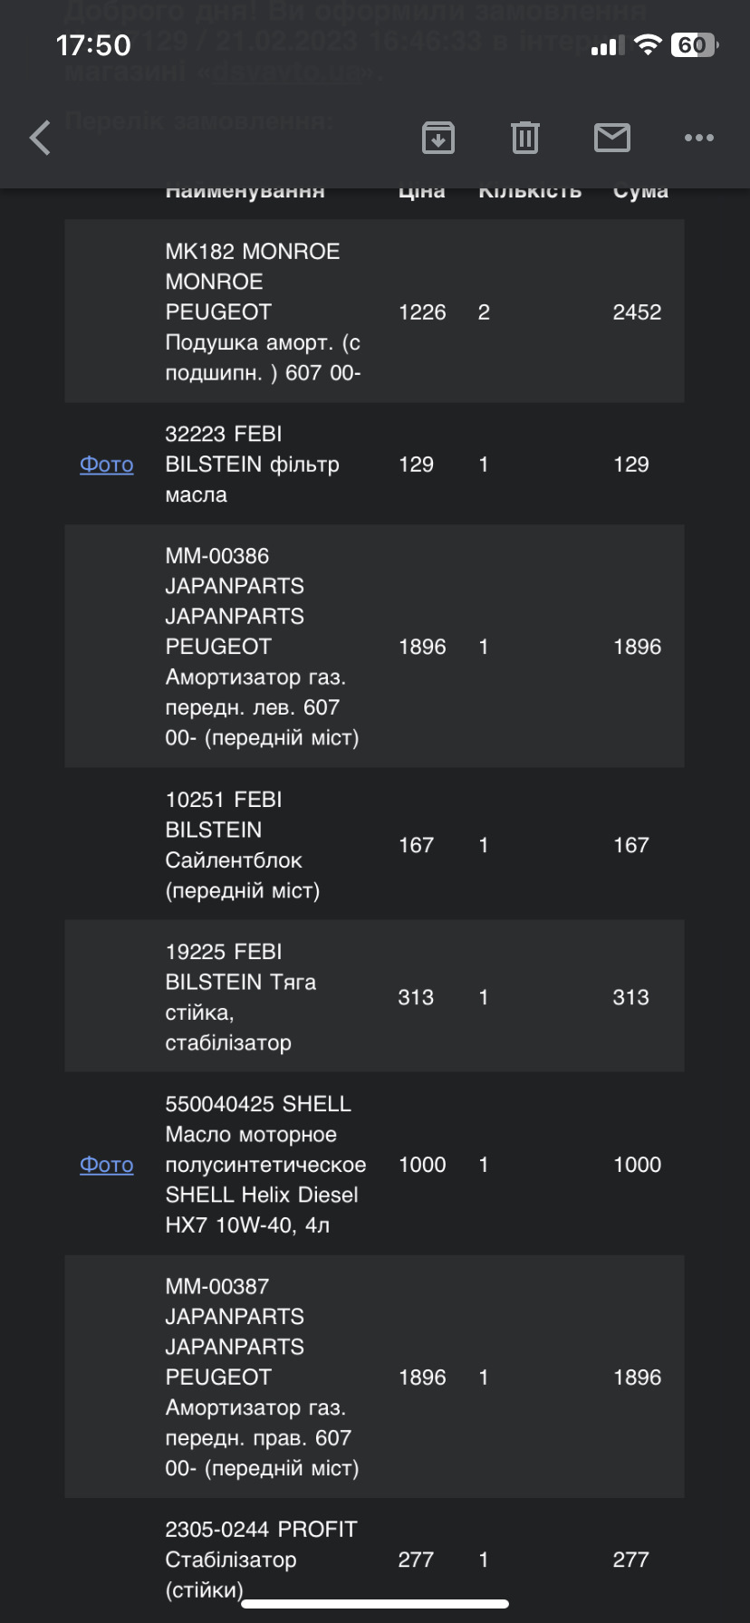Screen dimensions: 750x1623
Task: Open the Фото link for FEBI oil filter
Action: coord(107,465)
